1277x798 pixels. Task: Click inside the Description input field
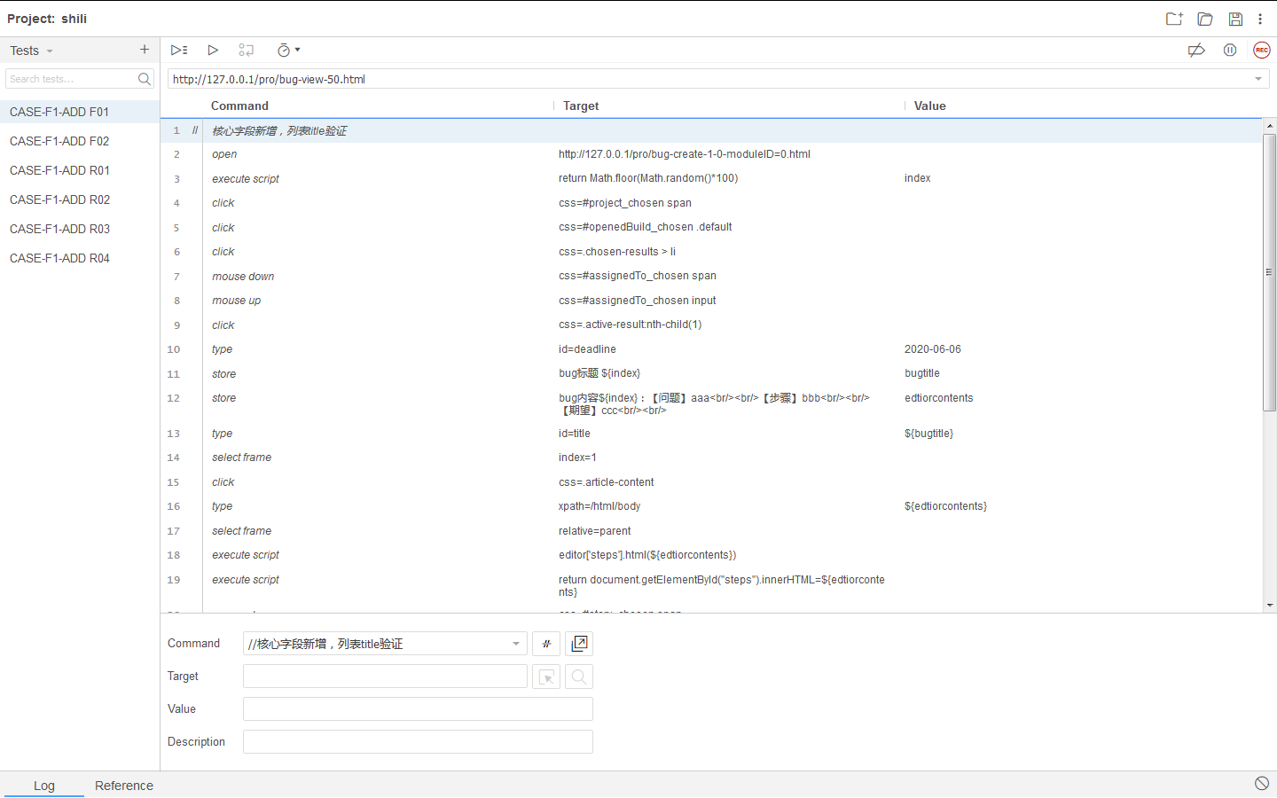[417, 741]
